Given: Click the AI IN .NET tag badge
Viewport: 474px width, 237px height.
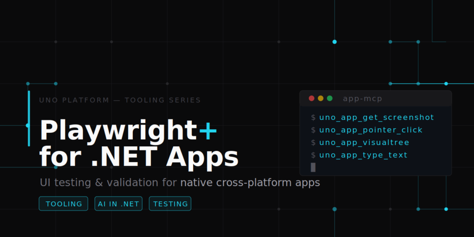Looking at the screenshot, I should [x=118, y=204].
